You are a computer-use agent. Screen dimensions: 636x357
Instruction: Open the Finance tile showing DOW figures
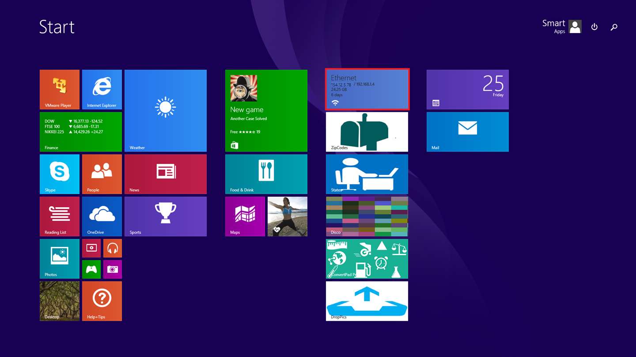click(x=81, y=132)
